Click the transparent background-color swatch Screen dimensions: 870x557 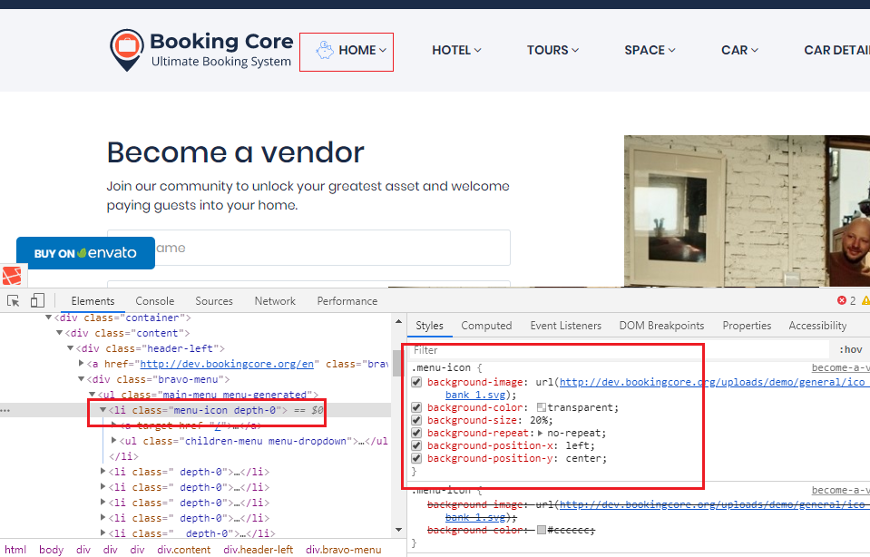542,408
